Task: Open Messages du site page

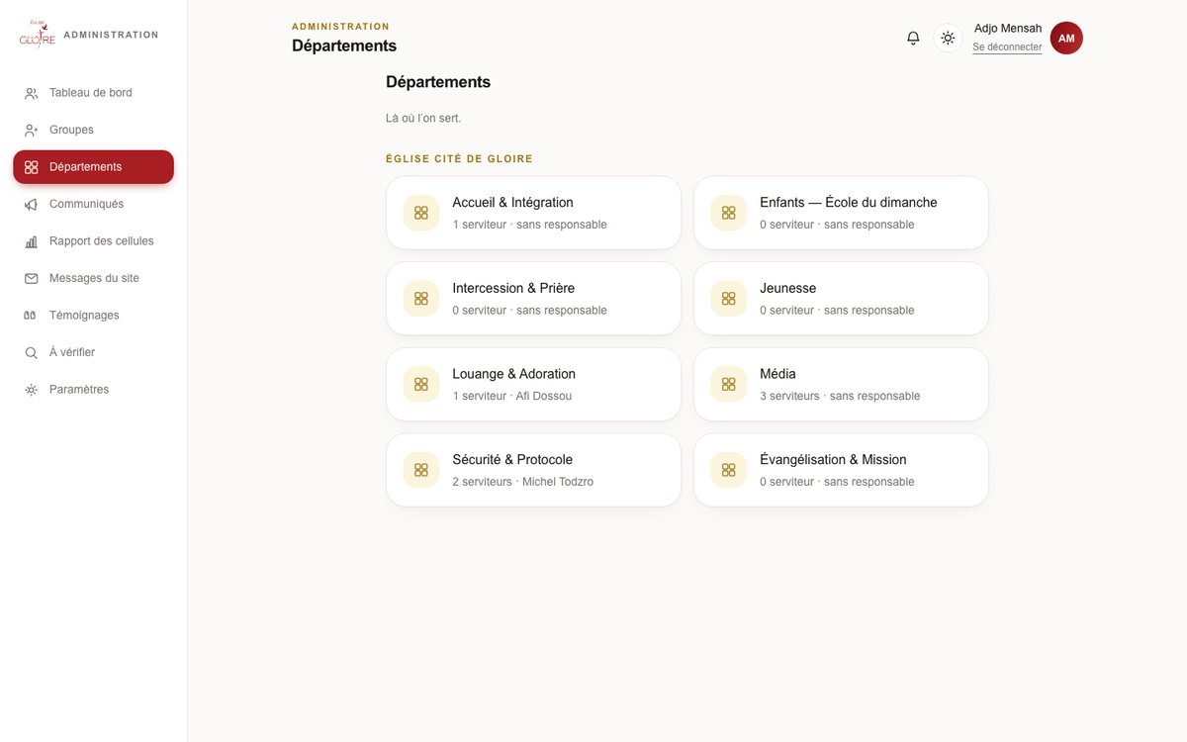Action: coord(93,278)
